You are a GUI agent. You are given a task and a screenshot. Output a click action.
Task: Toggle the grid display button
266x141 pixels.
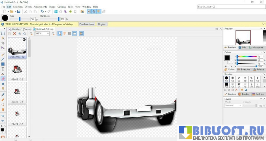[69, 34]
